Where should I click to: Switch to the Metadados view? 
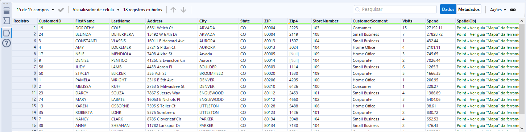click(469, 9)
